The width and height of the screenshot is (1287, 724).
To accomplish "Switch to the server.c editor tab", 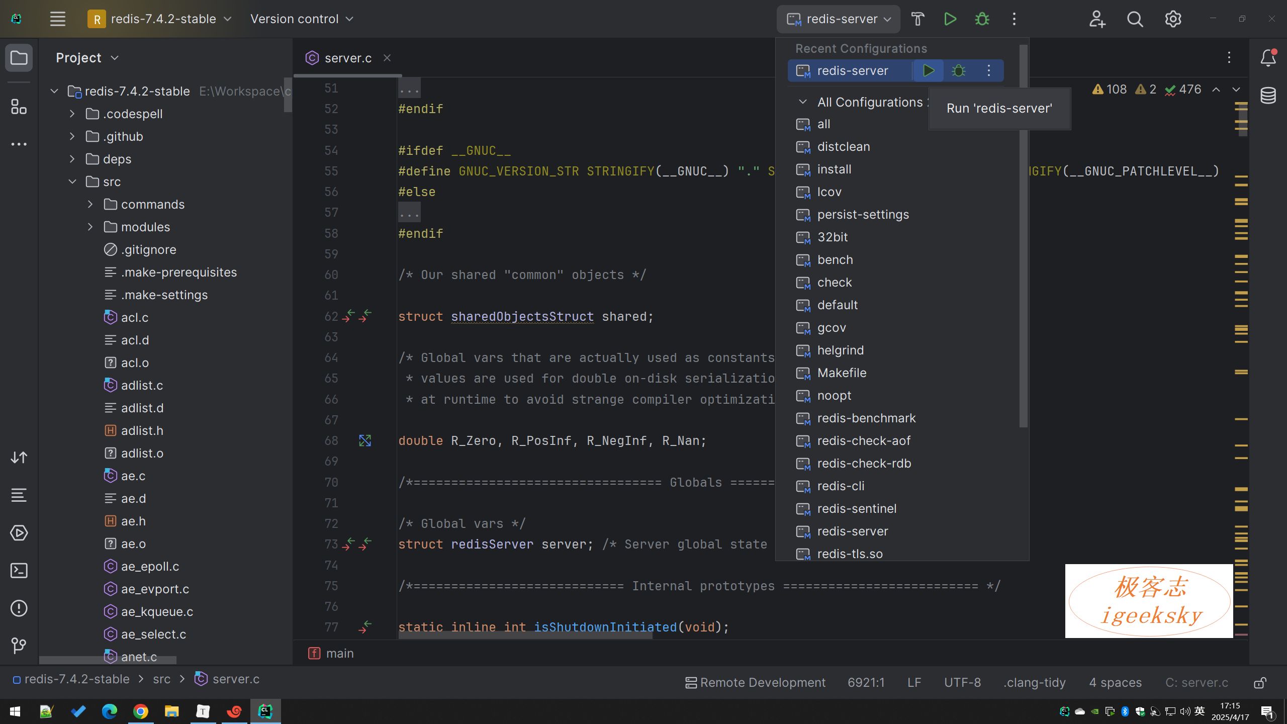I will click(347, 58).
